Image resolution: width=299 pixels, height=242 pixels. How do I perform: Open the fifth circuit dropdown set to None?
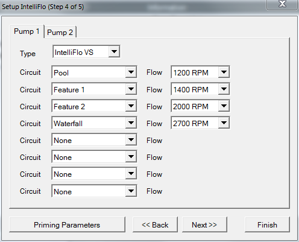click(94, 140)
